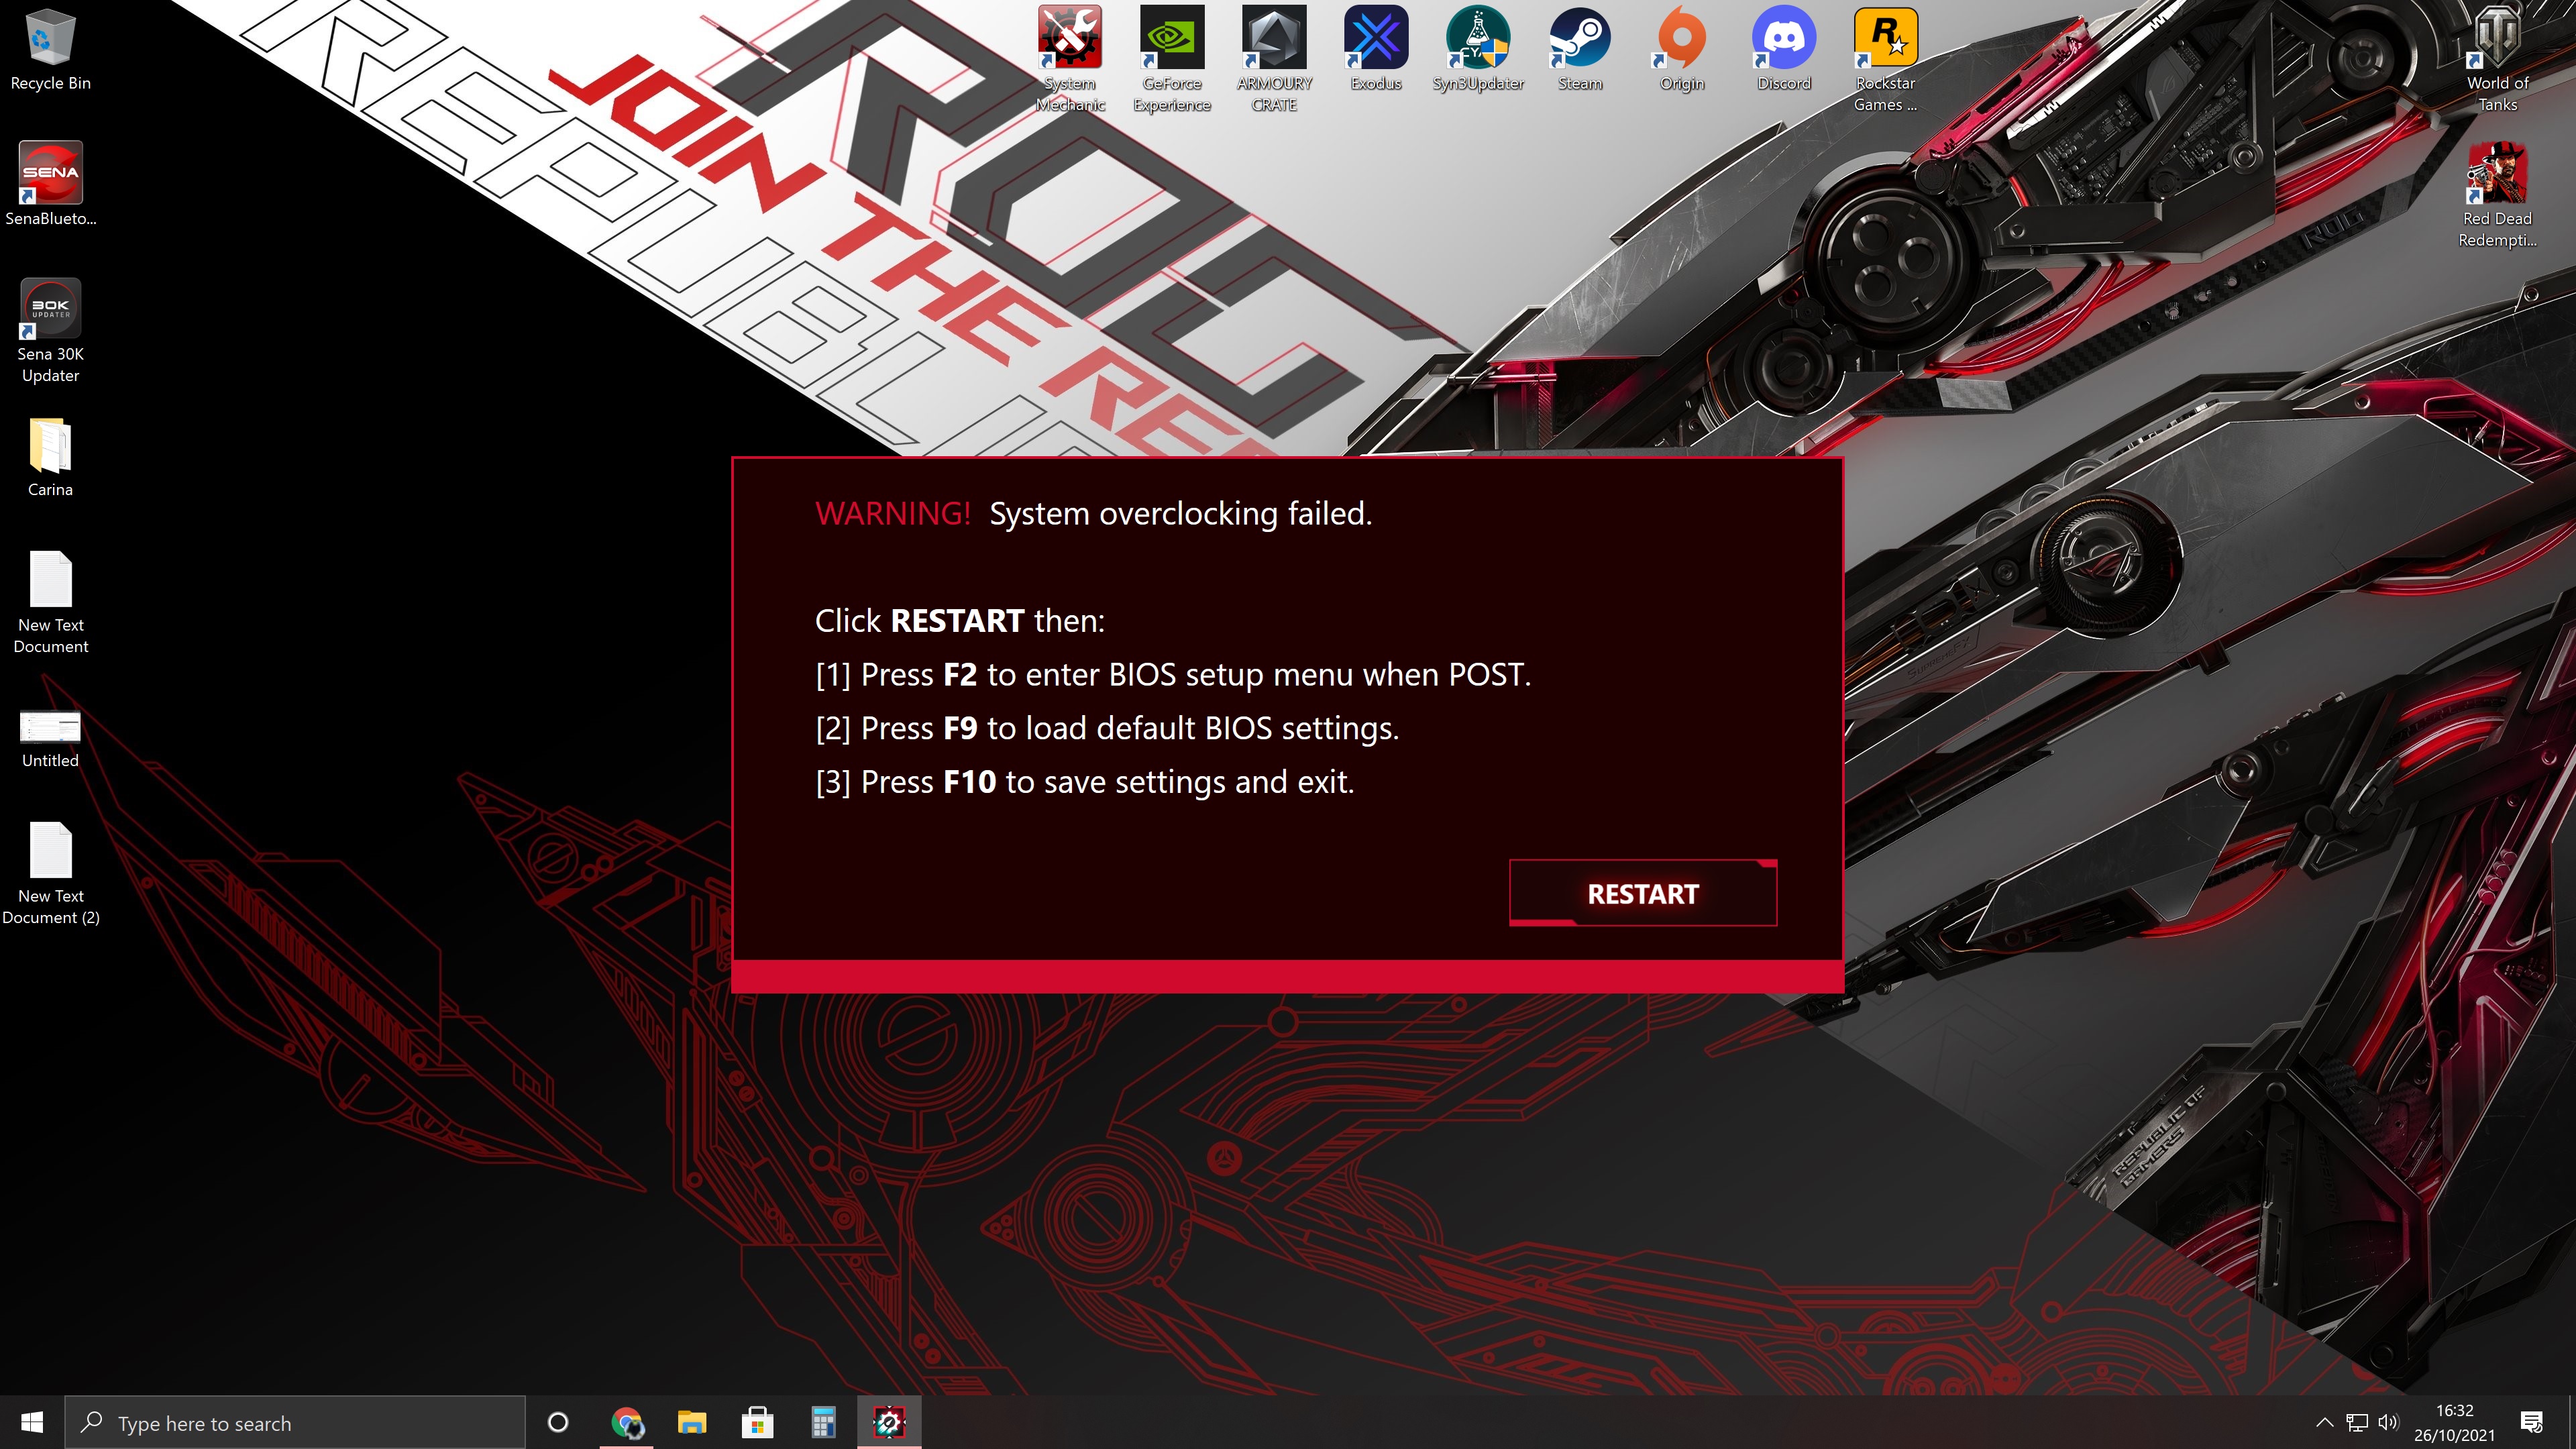Click the taskbar search box
2576x1449 pixels.
pyautogui.click(x=295, y=1422)
